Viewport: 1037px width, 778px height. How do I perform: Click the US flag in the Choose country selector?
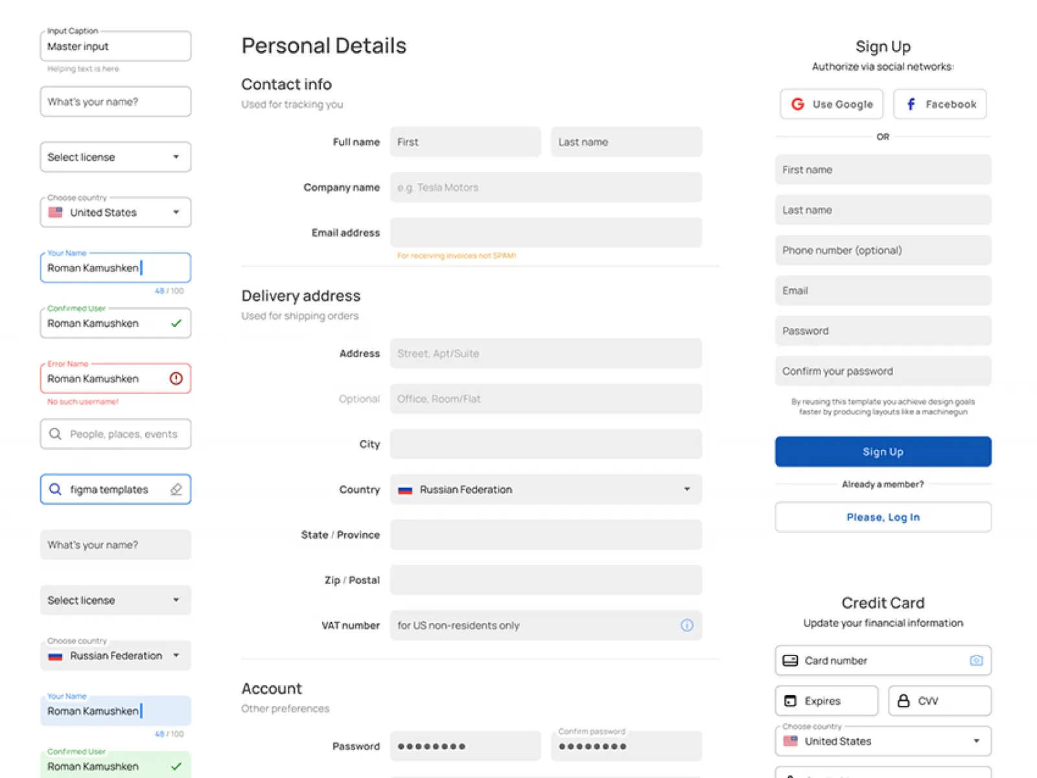tap(56, 212)
